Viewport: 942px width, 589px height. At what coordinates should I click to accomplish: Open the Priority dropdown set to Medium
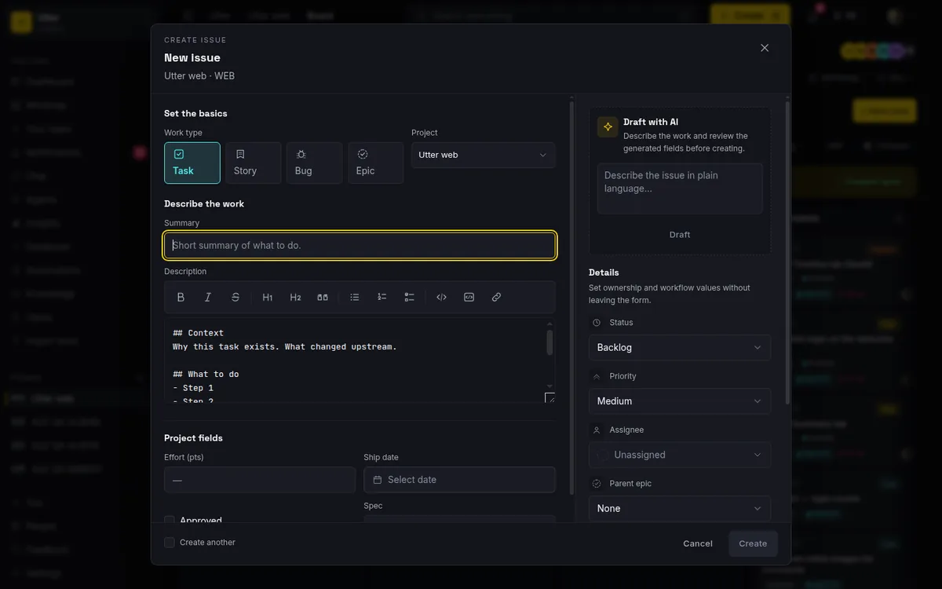pyautogui.click(x=680, y=401)
